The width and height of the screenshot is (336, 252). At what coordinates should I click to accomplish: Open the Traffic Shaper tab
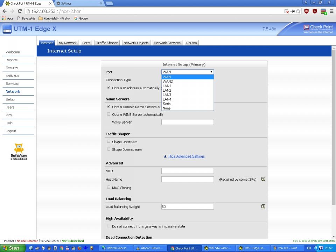point(107,43)
